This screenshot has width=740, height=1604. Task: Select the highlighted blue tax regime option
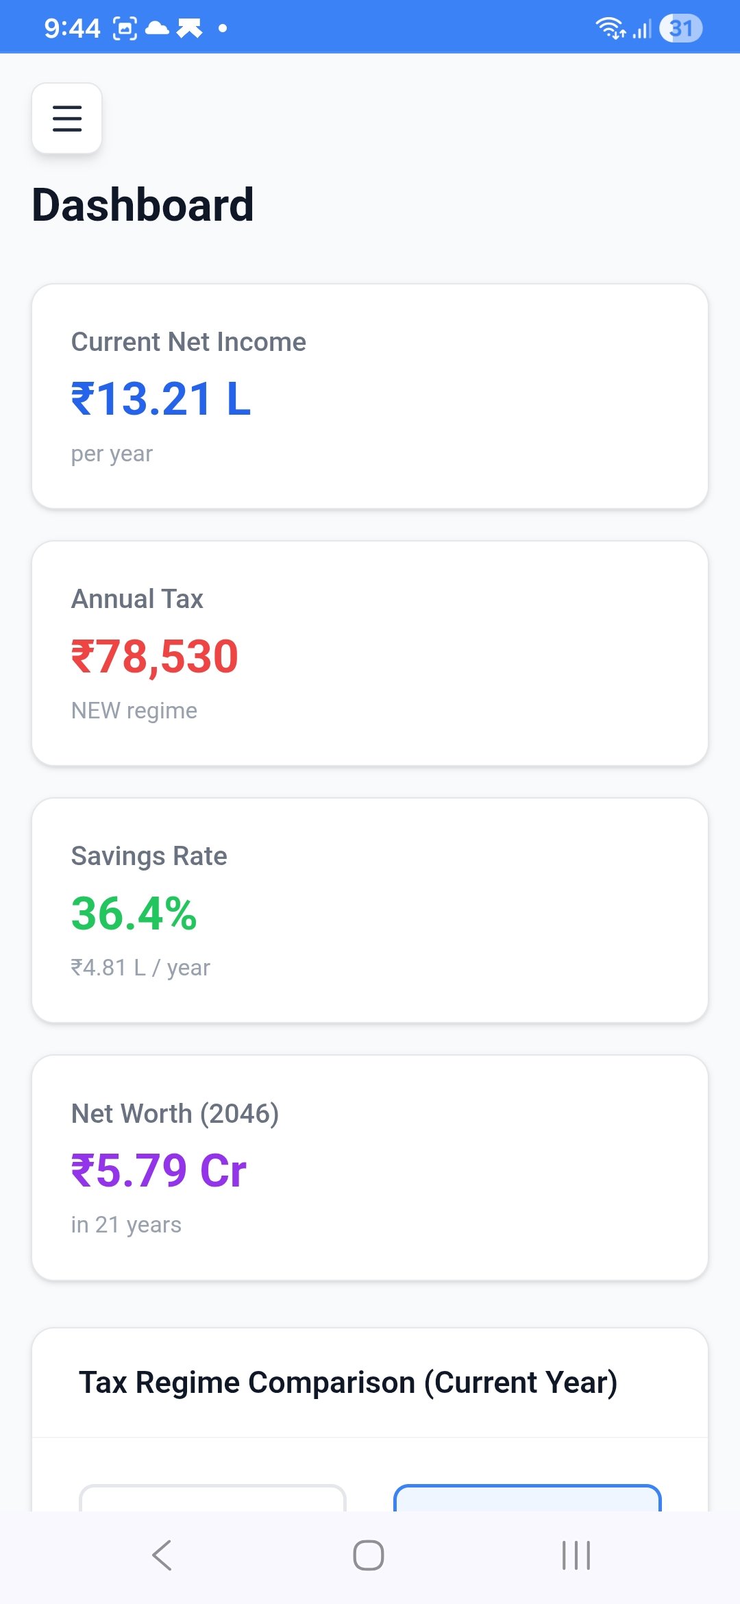527,1498
